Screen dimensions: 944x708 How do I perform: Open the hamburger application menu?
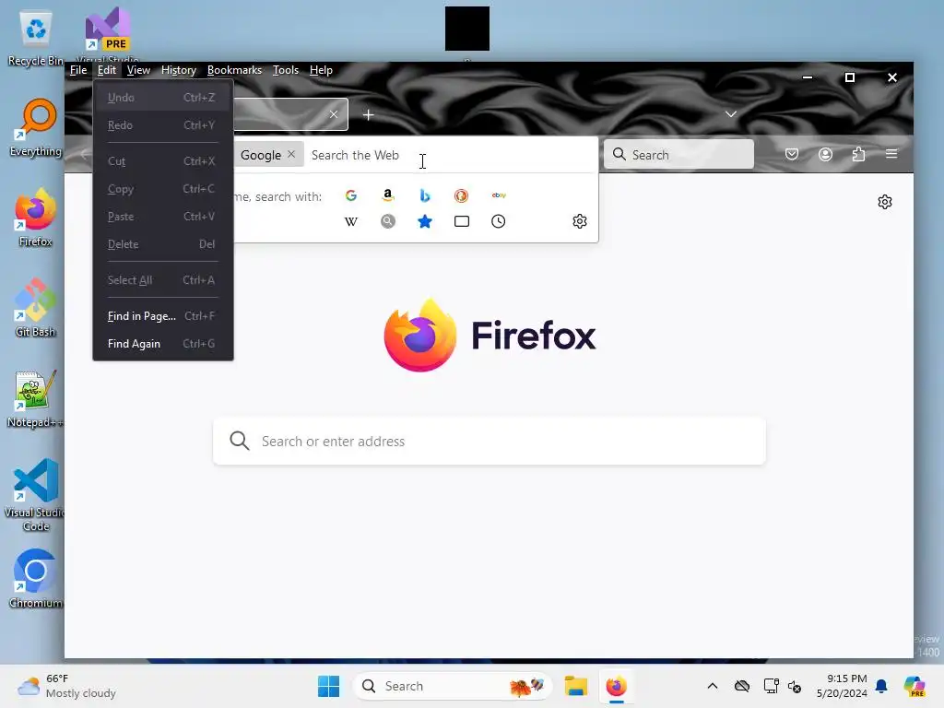(x=891, y=154)
